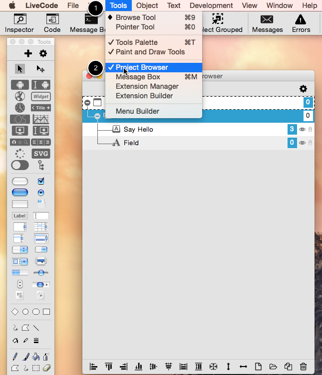Add the option menu control
The height and width of the screenshot is (375, 322).
point(20,249)
